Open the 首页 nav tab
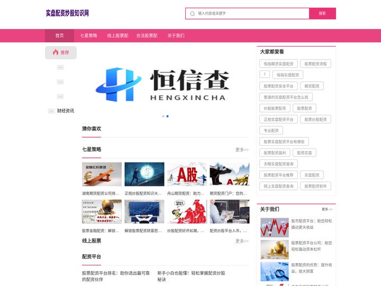Viewport: 381px width, 286px height. 59,36
